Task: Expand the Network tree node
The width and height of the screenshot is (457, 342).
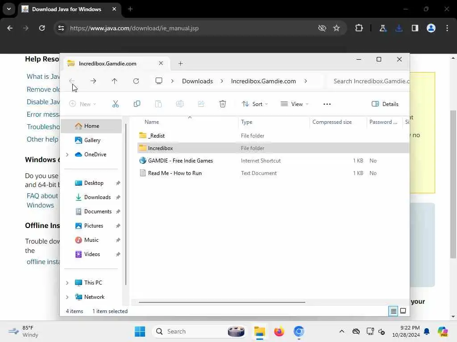Action: click(x=67, y=297)
